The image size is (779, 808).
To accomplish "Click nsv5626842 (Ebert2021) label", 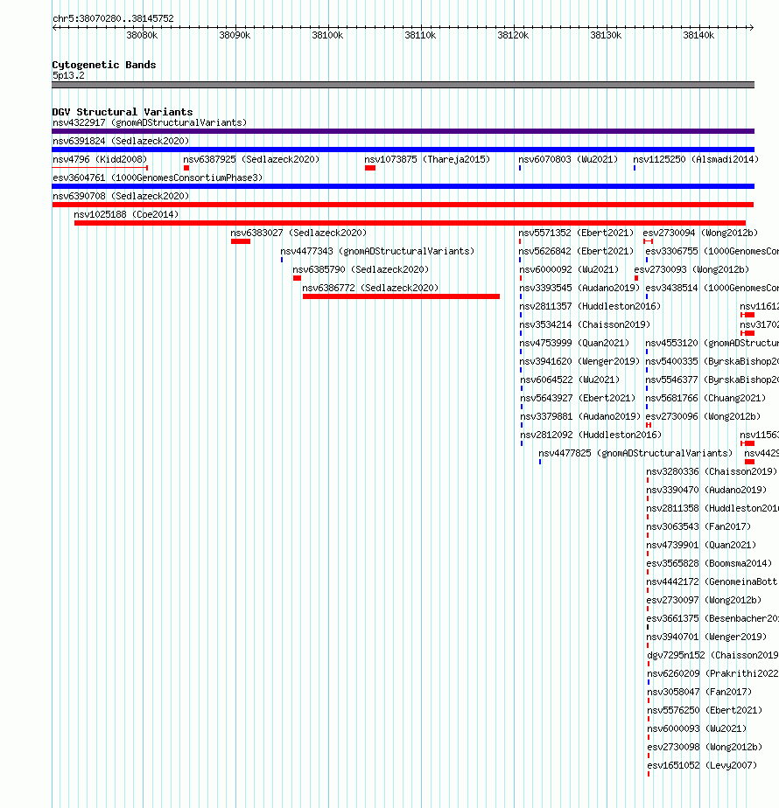I will point(576,251).
